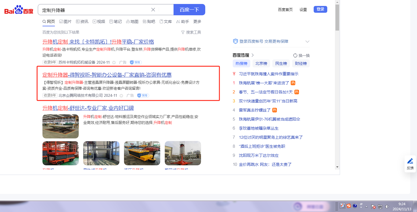Click the Action Center flag tray icon
This screenshot has width=417, height=212.
pyautogui.click(x=373, y=207)
